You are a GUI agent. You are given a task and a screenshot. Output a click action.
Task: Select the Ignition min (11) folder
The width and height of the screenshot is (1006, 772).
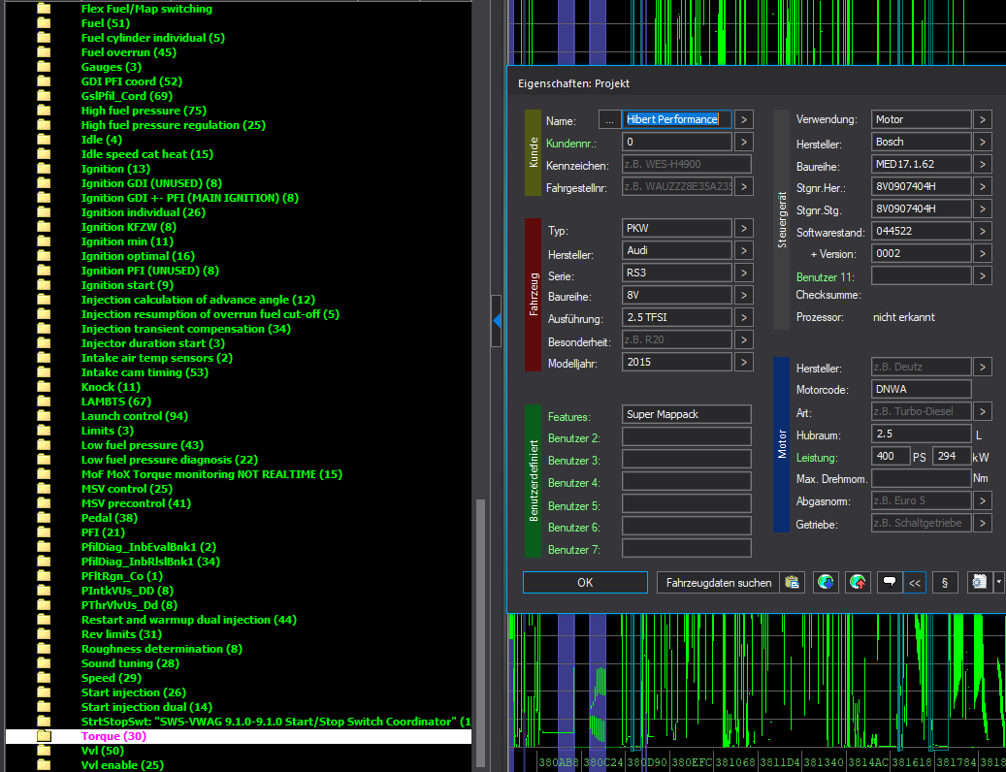point(128,241)
